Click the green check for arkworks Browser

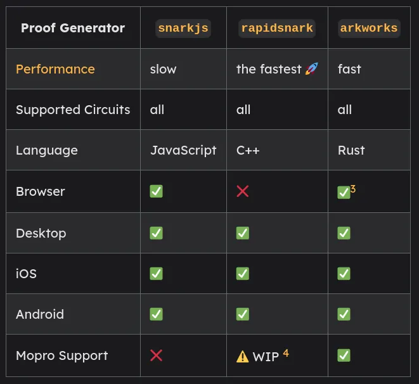tap(344, 193)
